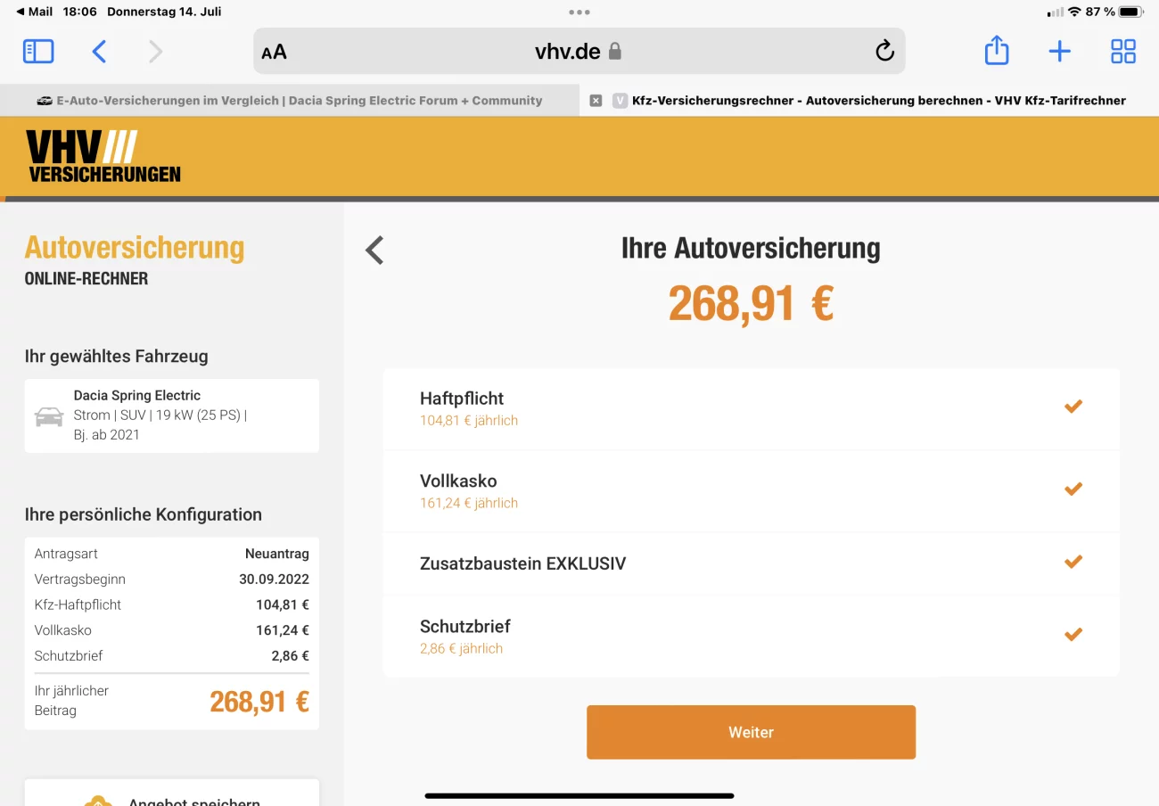This screenshot has height=806, width=1159.
Task: Click Angebot speichern button
Action: point(172,794)
